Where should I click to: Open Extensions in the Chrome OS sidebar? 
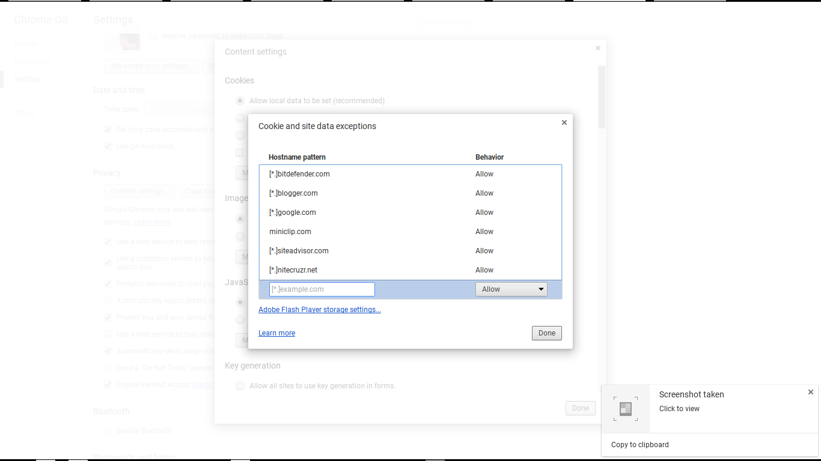(x=32, y=62)
